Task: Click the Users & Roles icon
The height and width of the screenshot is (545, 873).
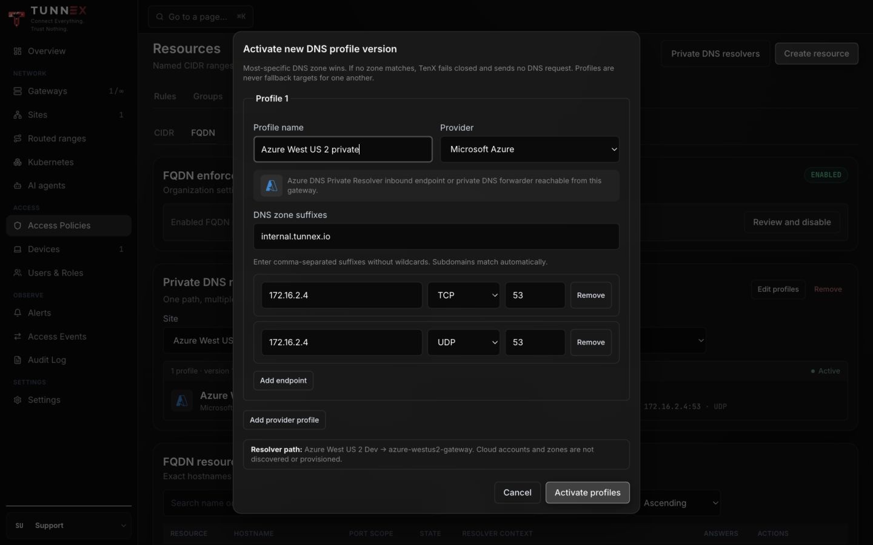Action: (x=18, y=273)
